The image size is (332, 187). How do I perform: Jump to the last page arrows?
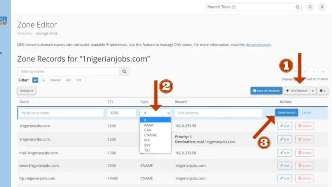coord(323,71)
